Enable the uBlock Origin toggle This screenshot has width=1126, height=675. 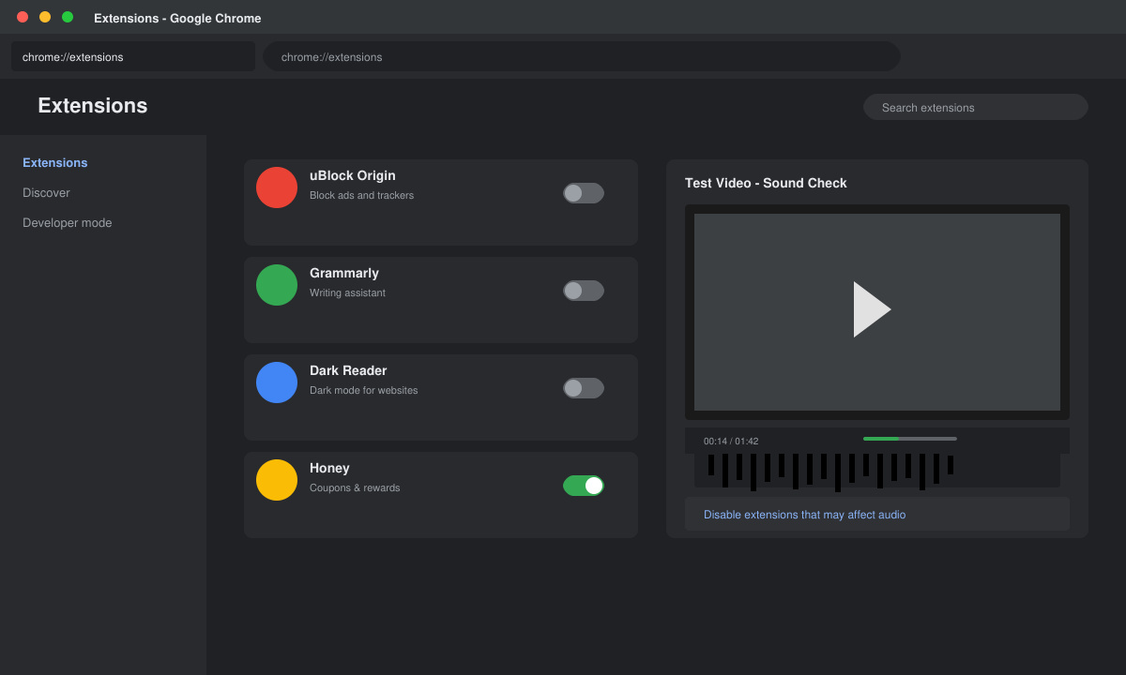coord(584,193)
